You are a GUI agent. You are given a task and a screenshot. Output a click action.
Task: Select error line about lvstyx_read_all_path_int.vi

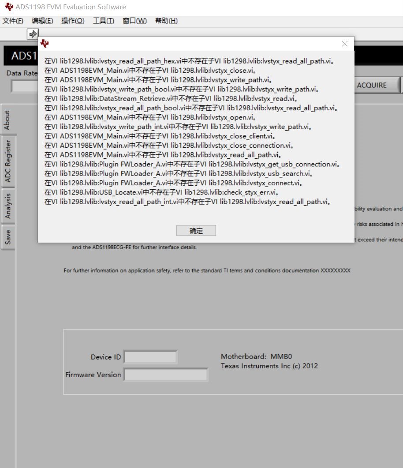point(187,202)
